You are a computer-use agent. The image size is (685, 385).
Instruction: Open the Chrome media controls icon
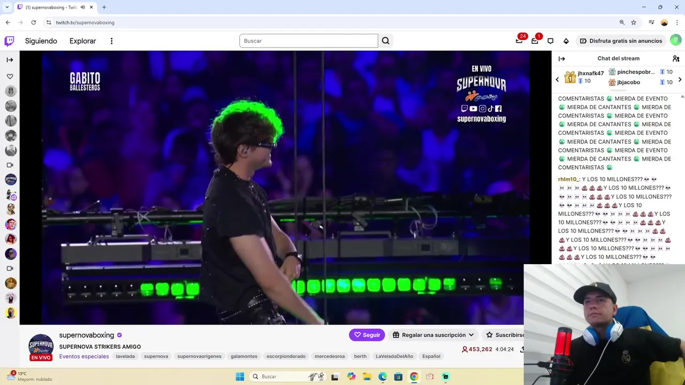point(651,22)
